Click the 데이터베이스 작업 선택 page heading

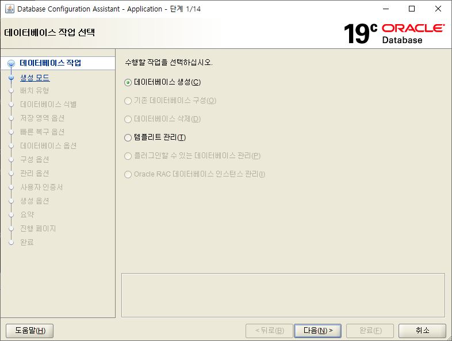click(49, 32)
